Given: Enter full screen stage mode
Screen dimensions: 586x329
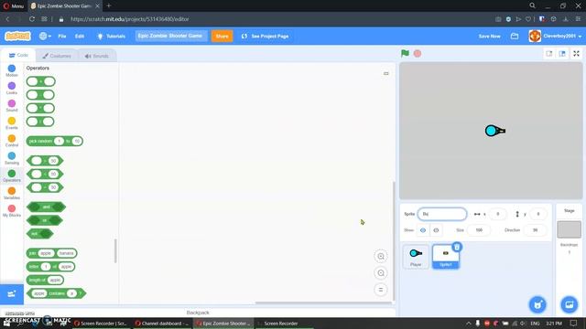Looking at the screenshot, I should pos(576,54).
